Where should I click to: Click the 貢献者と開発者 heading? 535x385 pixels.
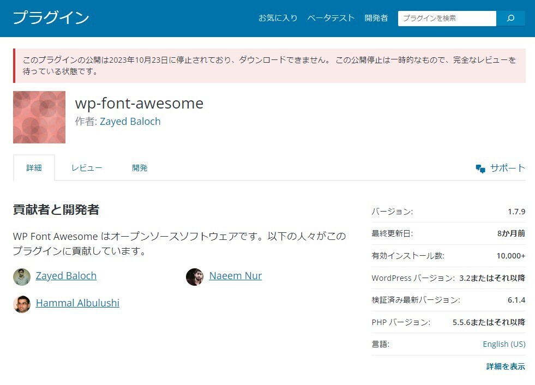point(56,209)
